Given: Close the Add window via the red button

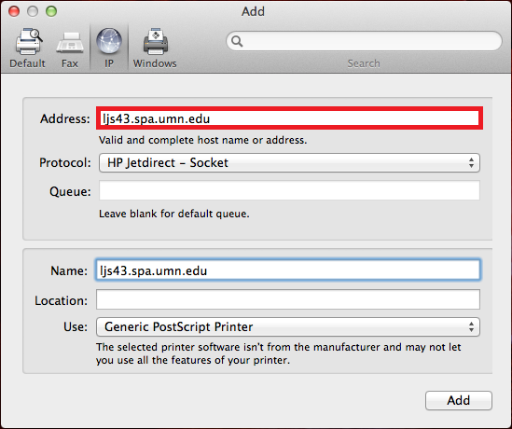Looking at the screenshot, I should (x=14, y=11).
